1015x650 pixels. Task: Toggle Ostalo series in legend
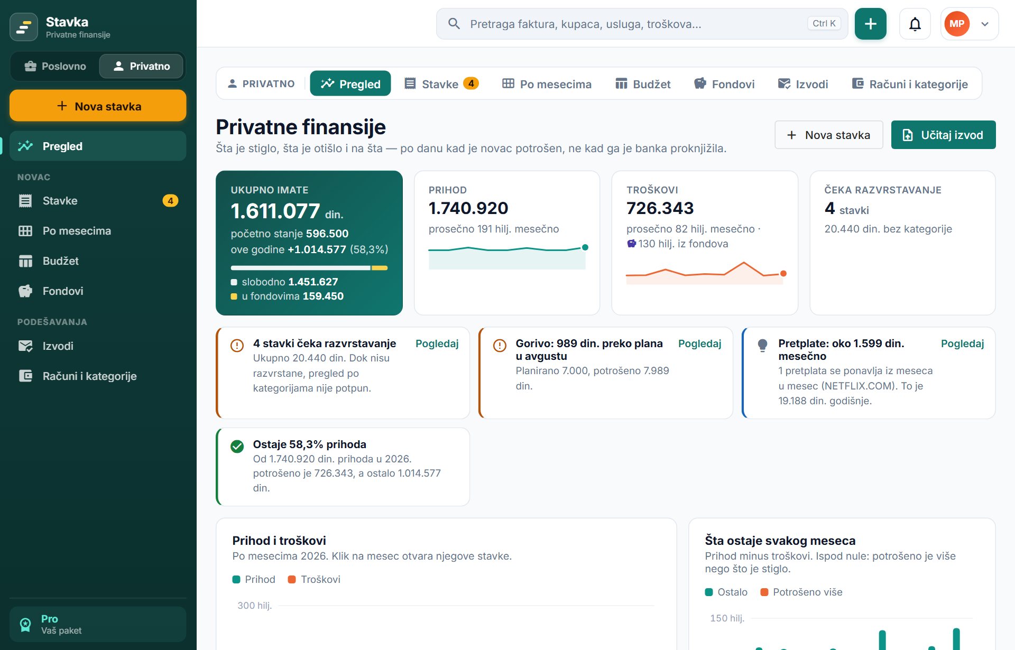coord(726,592)
